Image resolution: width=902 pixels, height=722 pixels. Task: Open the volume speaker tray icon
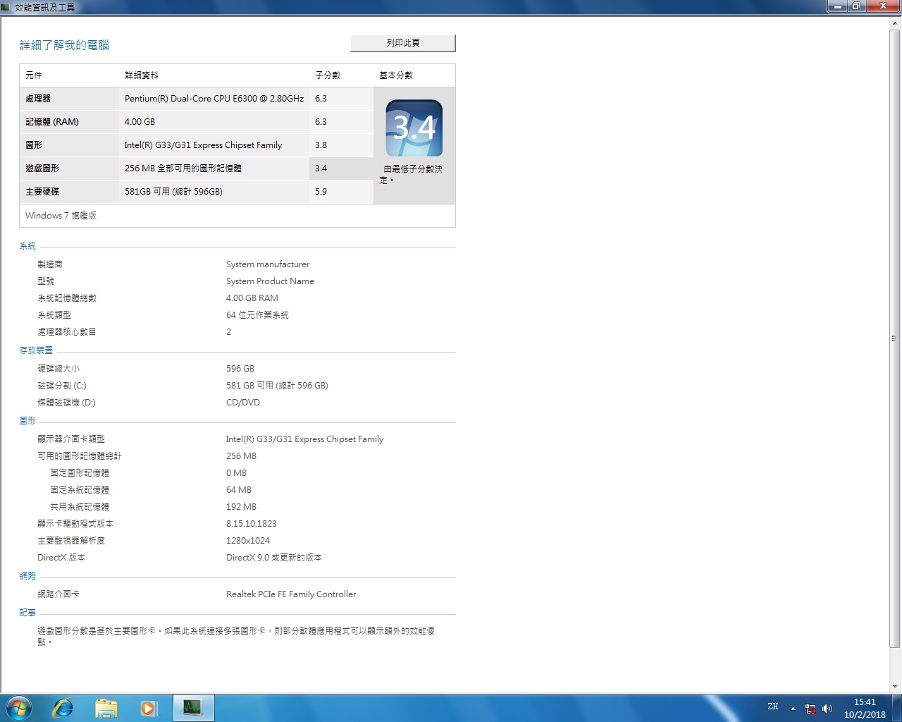click(x=827, y=709)
